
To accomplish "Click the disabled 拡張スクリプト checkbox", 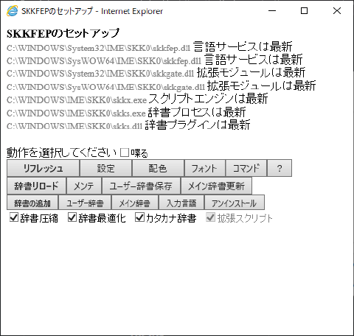I will coord(210,217).
